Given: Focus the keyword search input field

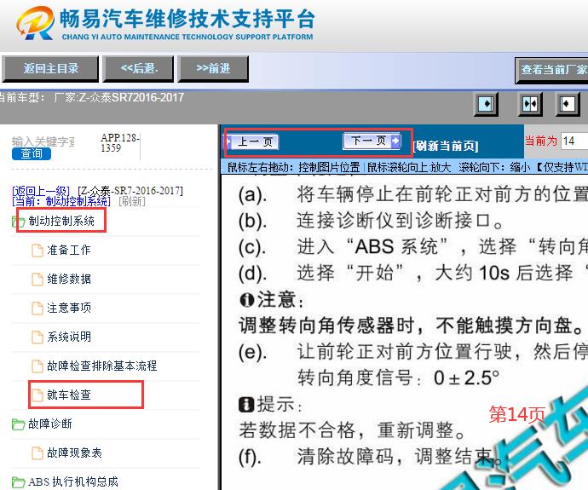Looking at the screenshot, I should (x=43, y=141).
